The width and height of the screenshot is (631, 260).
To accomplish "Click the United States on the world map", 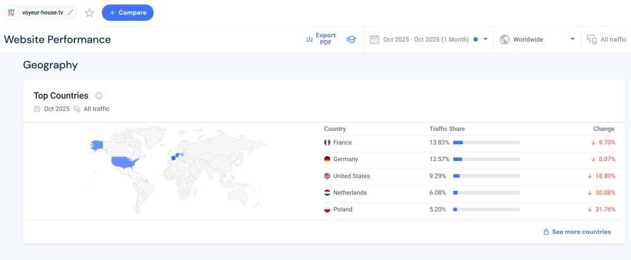I will point(124,163).
